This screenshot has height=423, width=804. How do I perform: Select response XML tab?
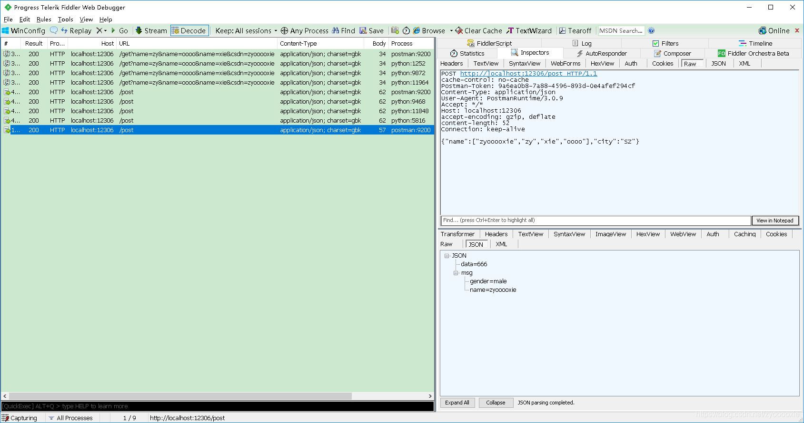tap(501, 244)
